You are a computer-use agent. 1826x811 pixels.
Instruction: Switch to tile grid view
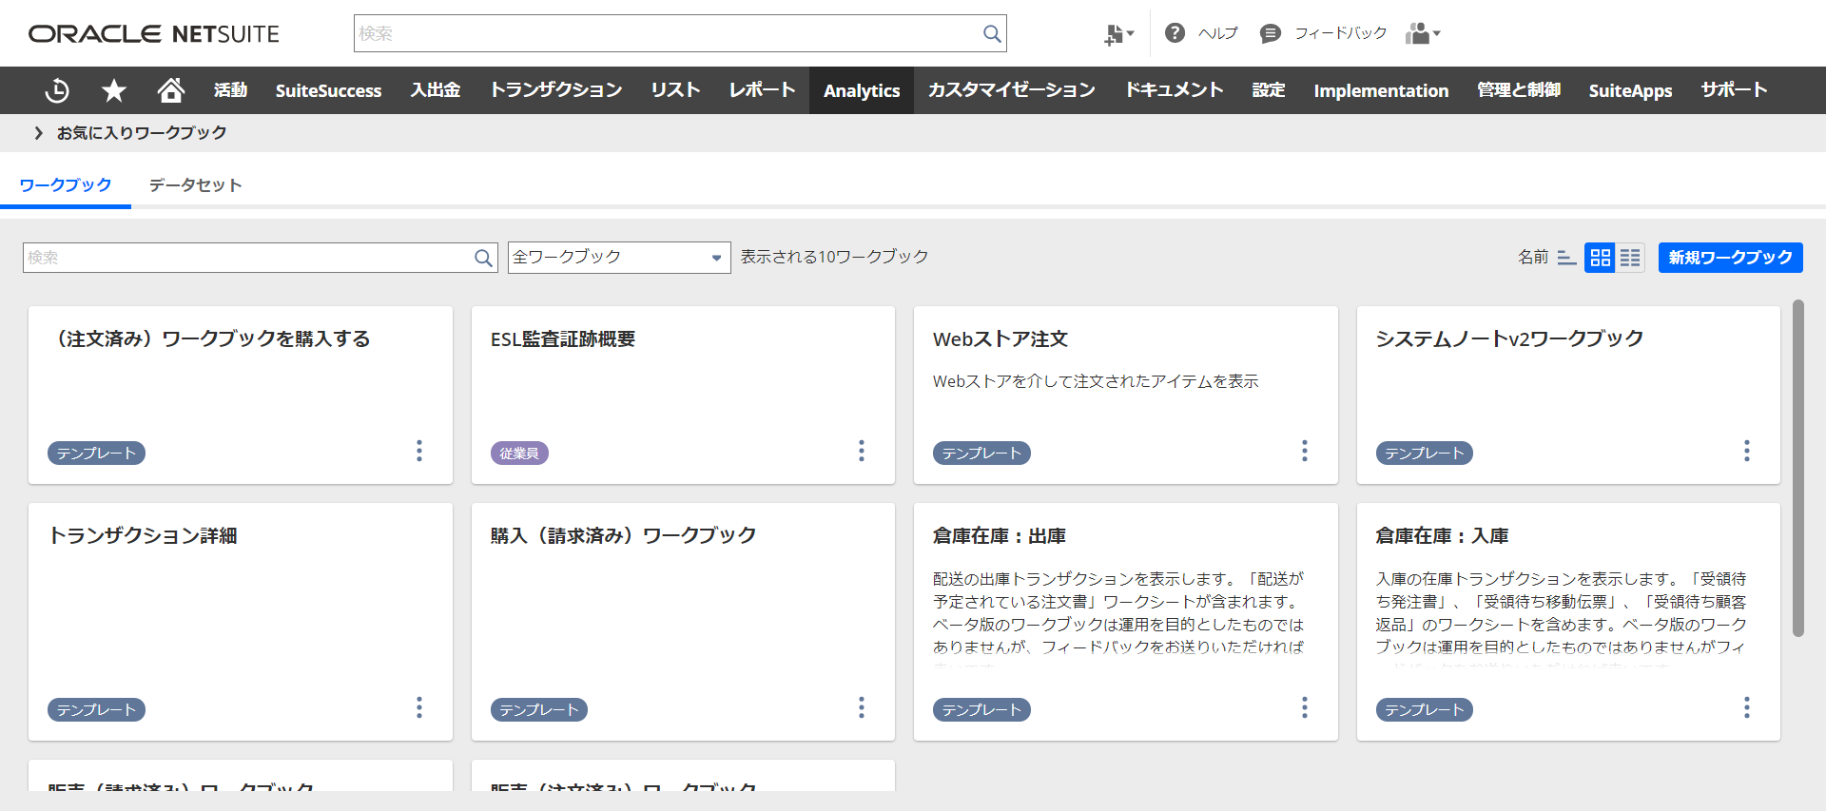(1601, 258)
